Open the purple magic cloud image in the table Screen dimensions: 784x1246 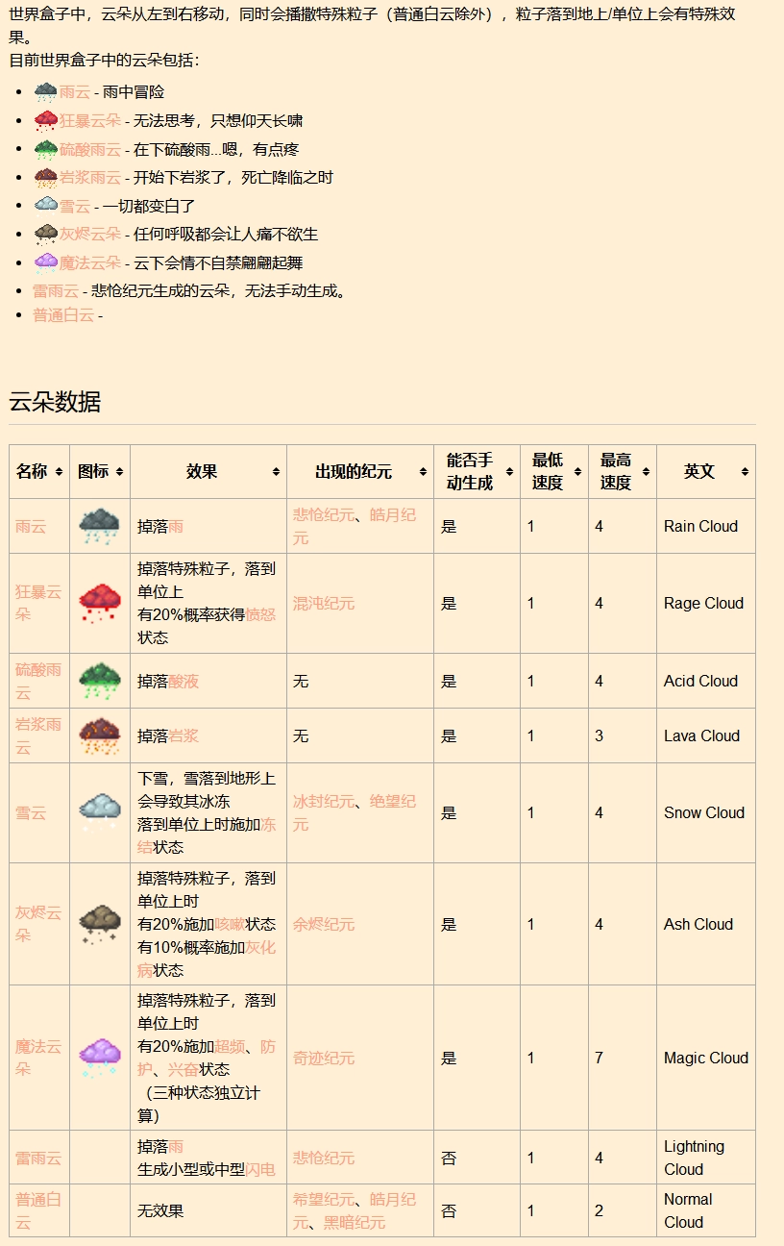click(99, 1058)
